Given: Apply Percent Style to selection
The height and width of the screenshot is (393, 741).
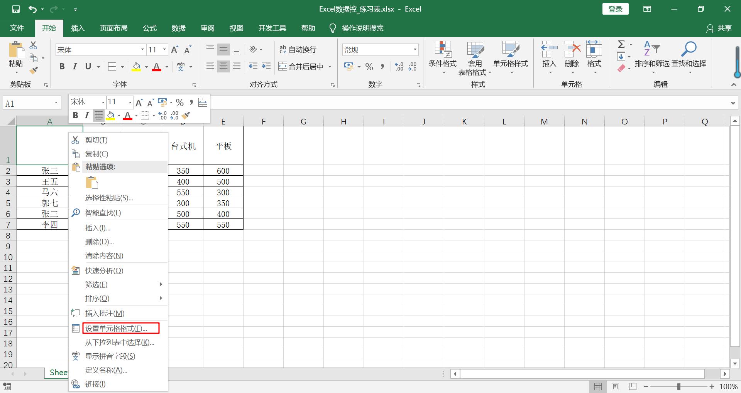Looking at the screenshot, I should tap(369, 66).
